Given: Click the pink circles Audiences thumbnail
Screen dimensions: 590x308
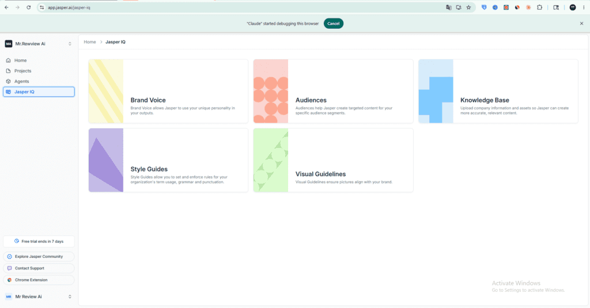Looking at the screenshot, I should pos(271,91).
